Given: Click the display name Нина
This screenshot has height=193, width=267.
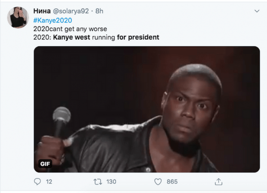Looking at the screenshot, I should tap(42, 11).
